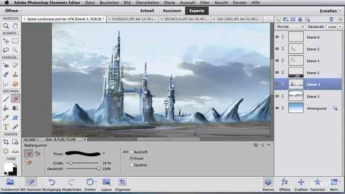Choose the Magic Eraser variant

coord(29,162)
